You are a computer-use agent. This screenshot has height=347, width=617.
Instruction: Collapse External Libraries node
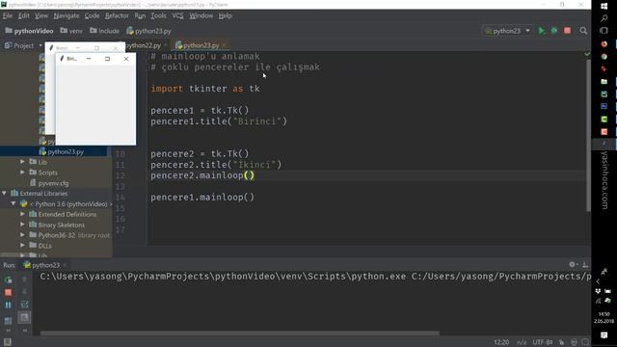(x=4, y=193)
